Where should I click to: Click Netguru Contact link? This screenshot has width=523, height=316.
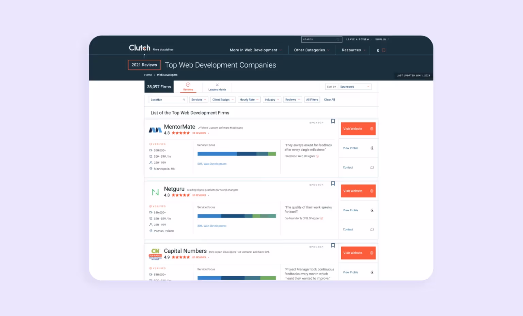tap(348, 230)
